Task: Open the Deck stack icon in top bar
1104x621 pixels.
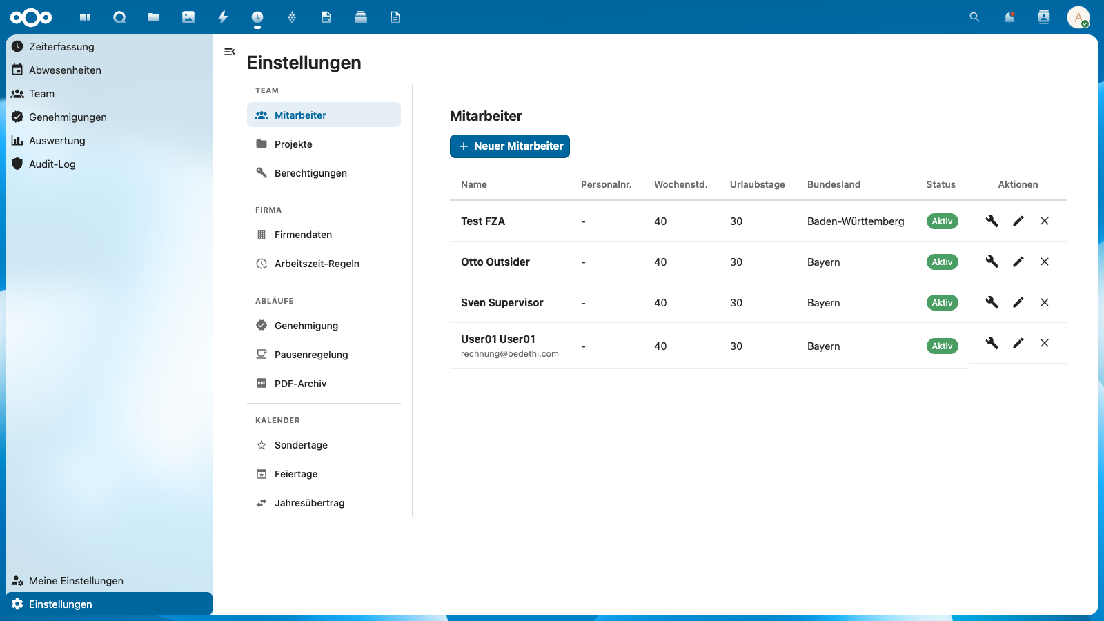Action: point(361,17)
